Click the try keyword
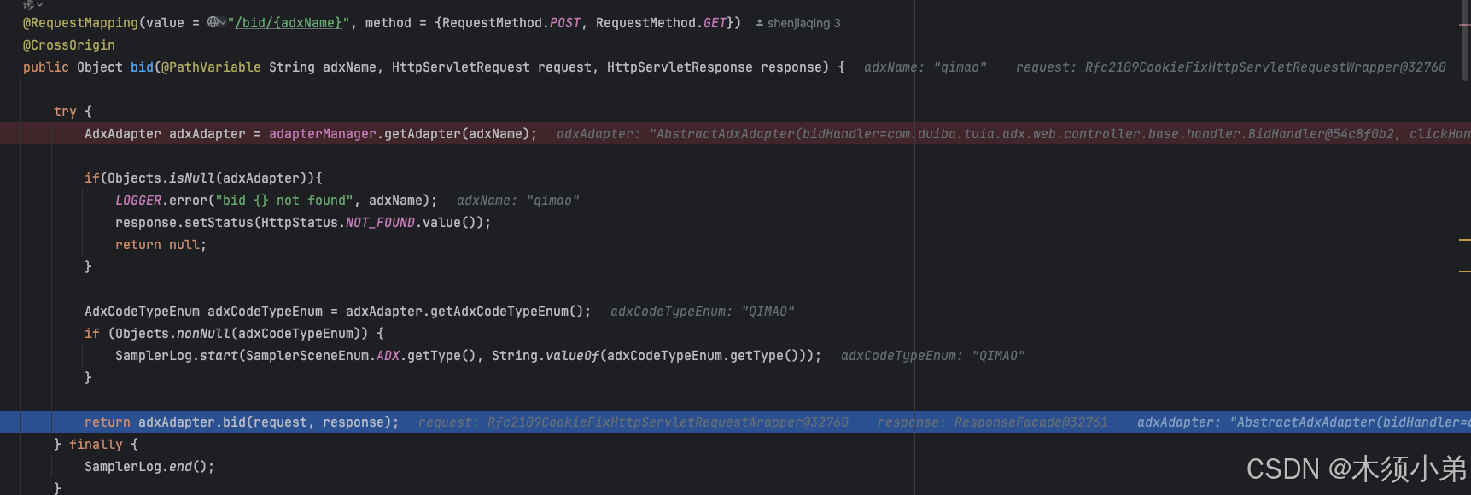 (x=65, y=112)
